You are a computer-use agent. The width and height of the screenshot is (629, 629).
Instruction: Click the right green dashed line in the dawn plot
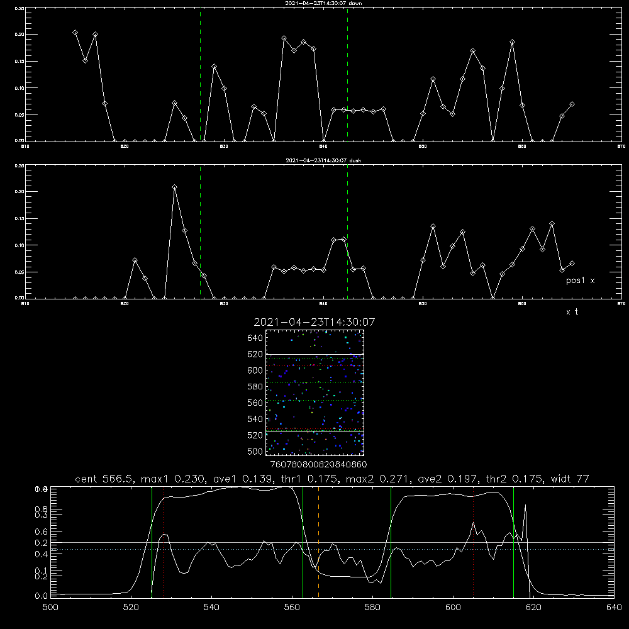click(347, 74)
